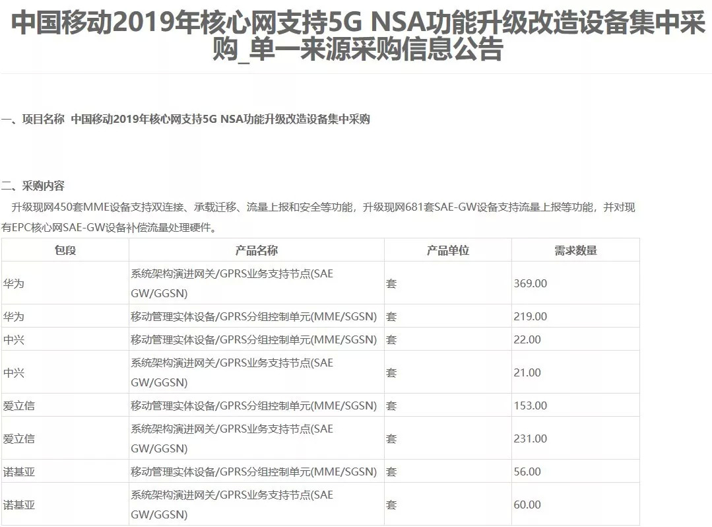Click the unit '套' in the 60.00 row
This screenshot has height=527, width=712.
pyautogui.click(x=391, y=505)
